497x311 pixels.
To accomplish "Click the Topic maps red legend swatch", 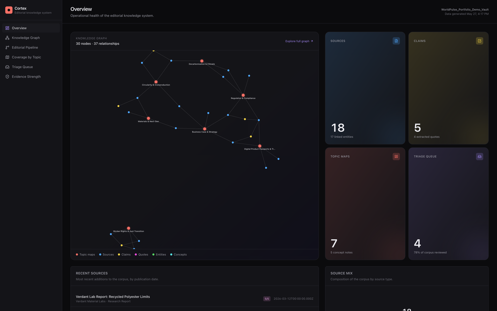I will 77,255.
